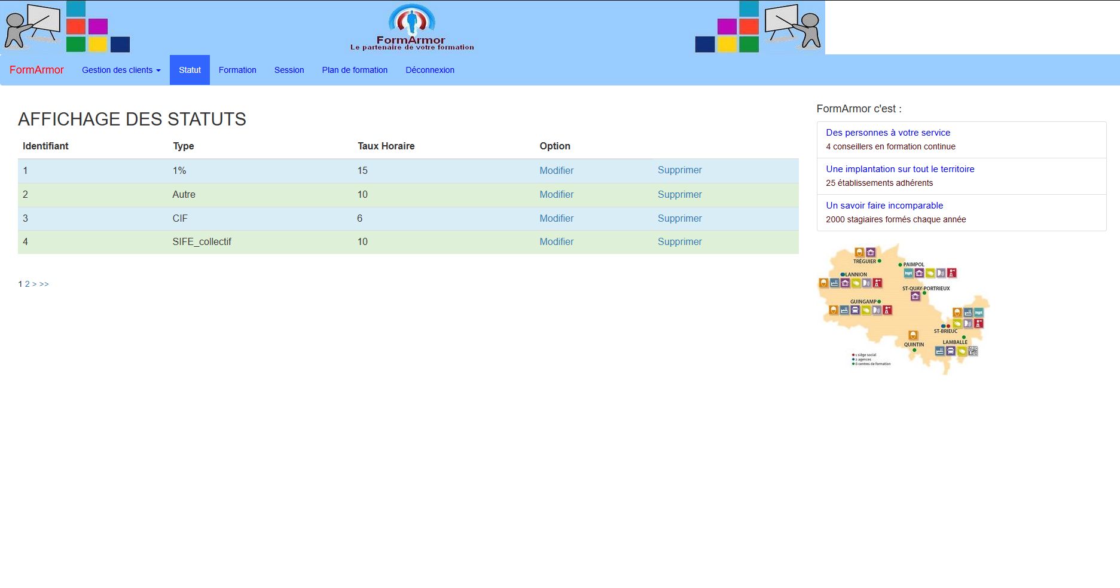Click the FormArmor brand link
Screen dimensions: 1120x588
point(36,70)
